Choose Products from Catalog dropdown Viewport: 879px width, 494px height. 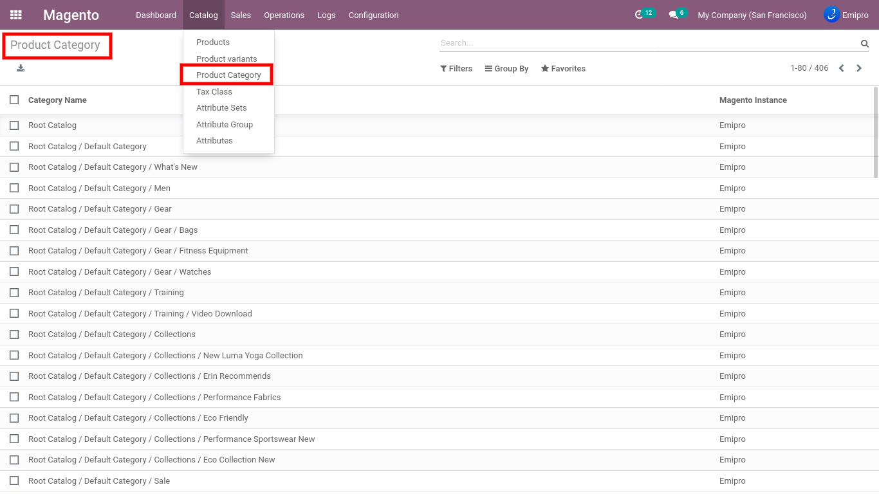click(x=213, y=42)
